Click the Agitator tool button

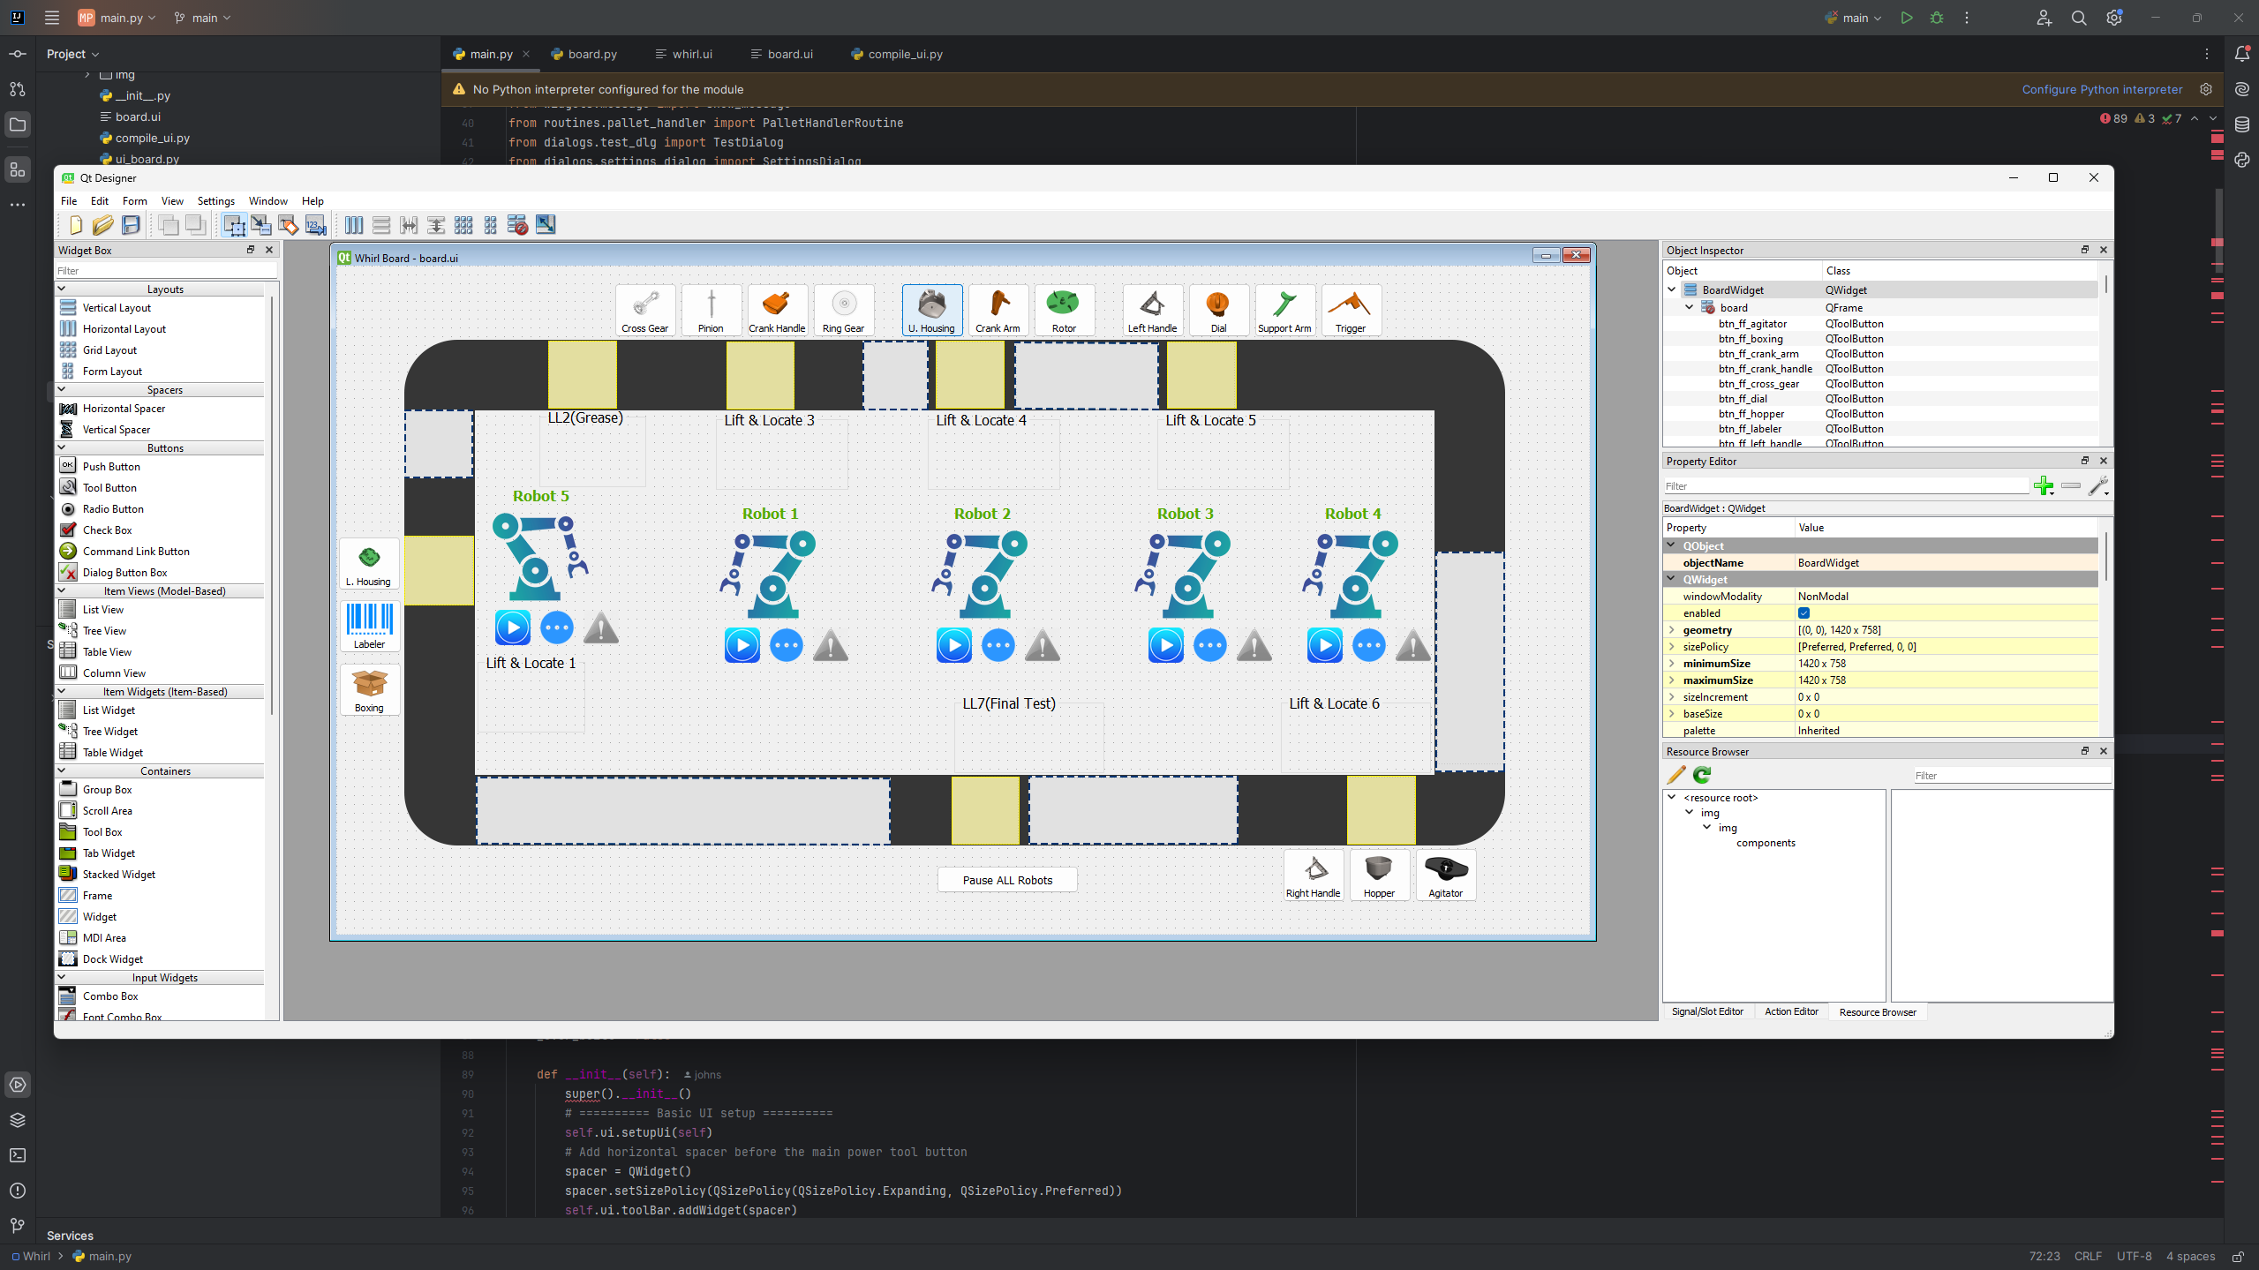[x=1446, y=875]
